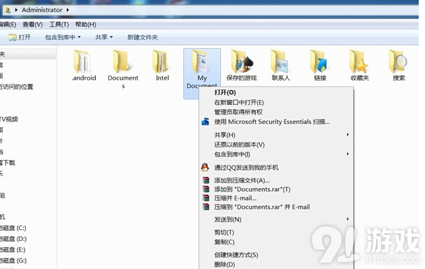Viewport: 425px width, 269px height.
Task: Select the Intel folder icon
Action: tap(161, 61)
